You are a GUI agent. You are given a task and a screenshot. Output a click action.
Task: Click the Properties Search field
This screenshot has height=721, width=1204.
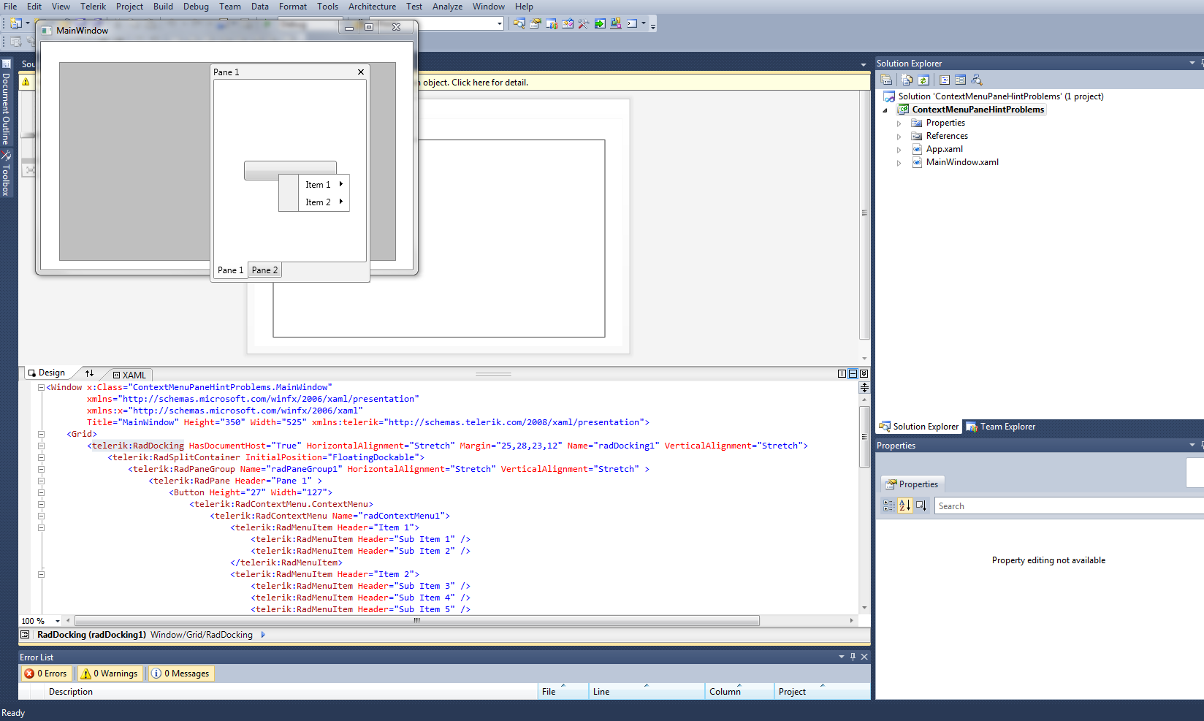point(1067,506)
